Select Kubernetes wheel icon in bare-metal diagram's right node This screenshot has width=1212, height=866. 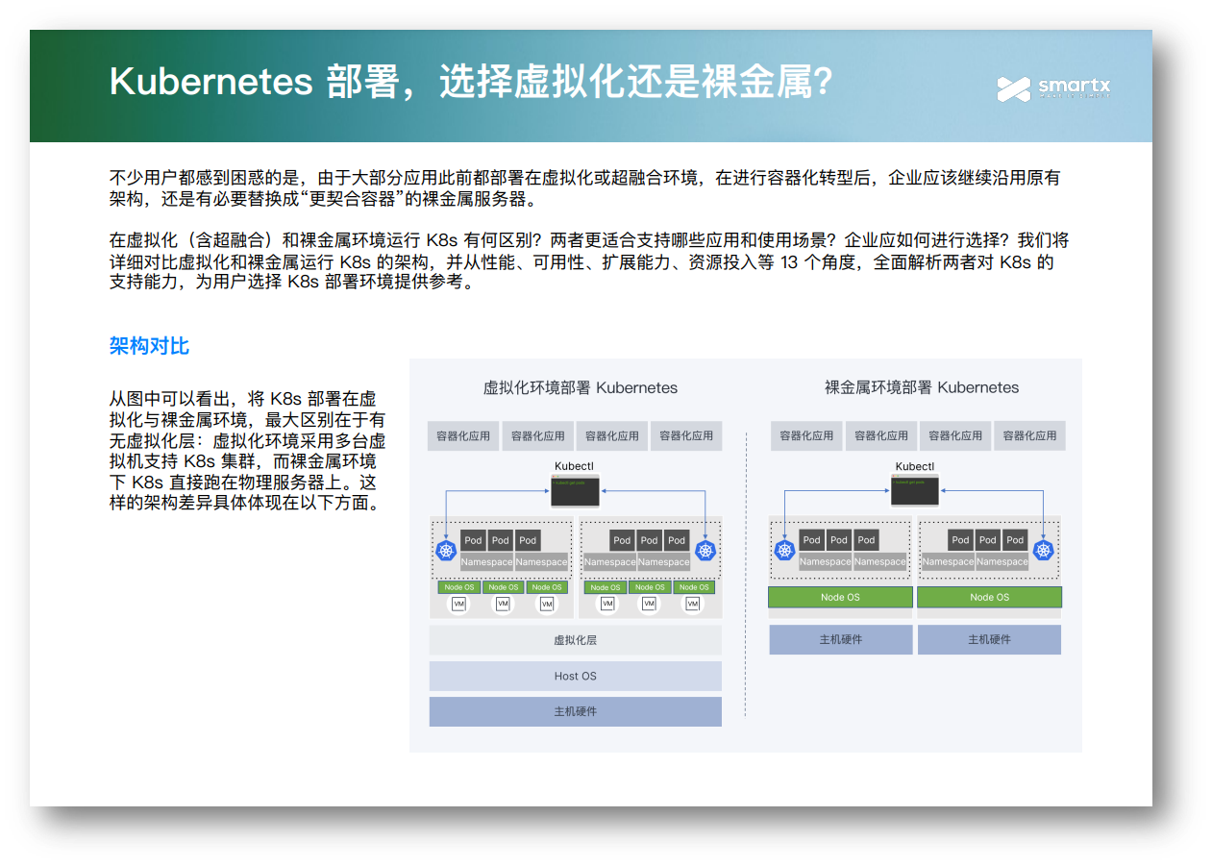pos(1044,551)
